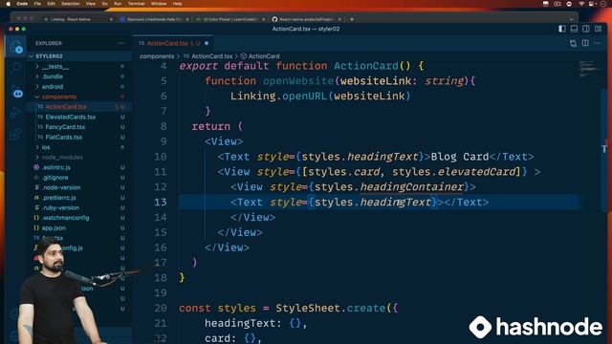Open app.json file
Viewport: 612px width, 344px height.
click(x=54, y=227)
